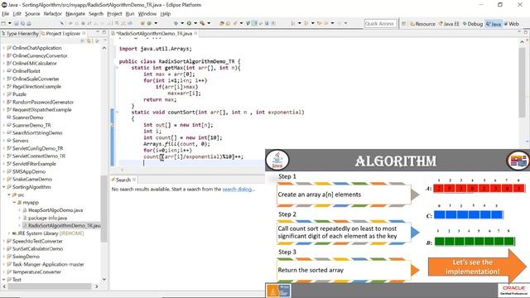Click the editor vertical scrollbar thumb
Screen dimensions: 530x298
(x=523, y=83)
